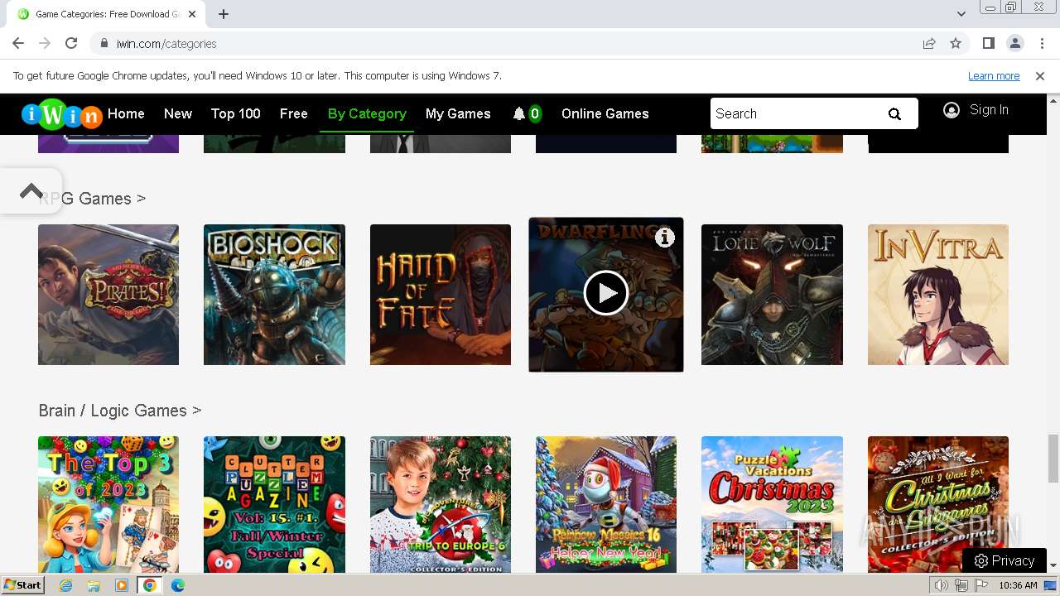
Task: Bookmark this page with star icon
Action: [956, 44]
